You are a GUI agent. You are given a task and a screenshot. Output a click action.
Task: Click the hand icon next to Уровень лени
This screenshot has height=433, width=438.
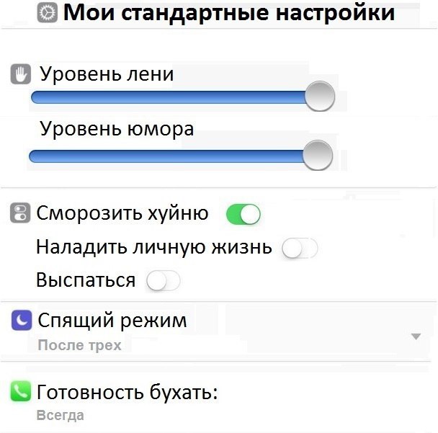coord(21,74)
